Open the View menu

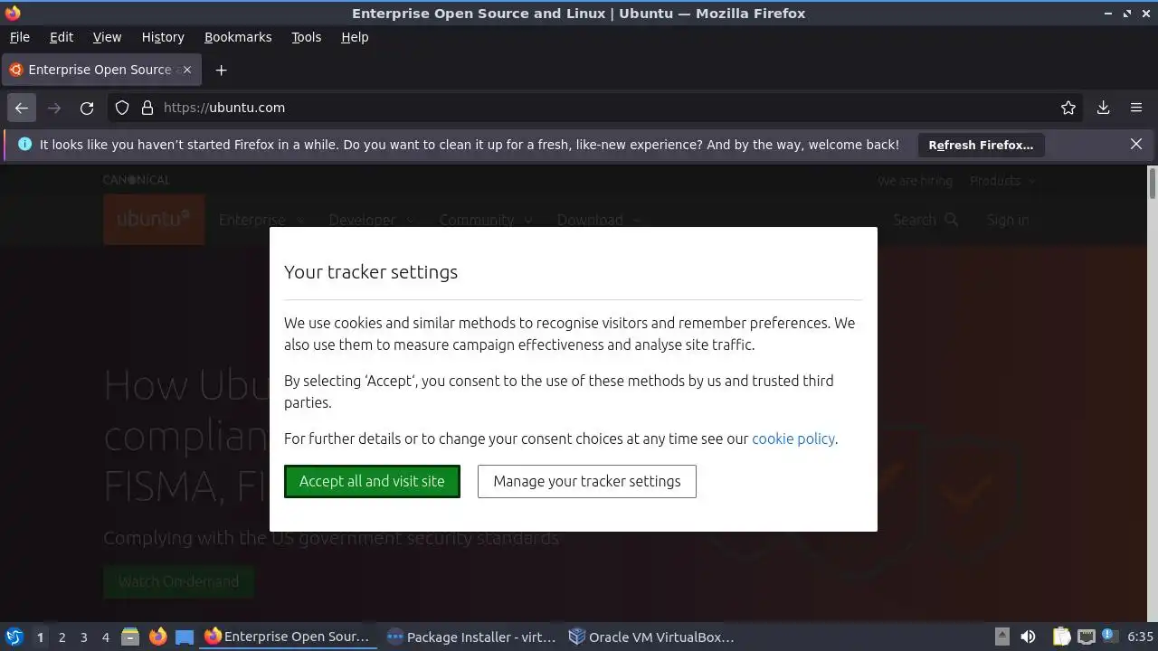tap(107, 37)
